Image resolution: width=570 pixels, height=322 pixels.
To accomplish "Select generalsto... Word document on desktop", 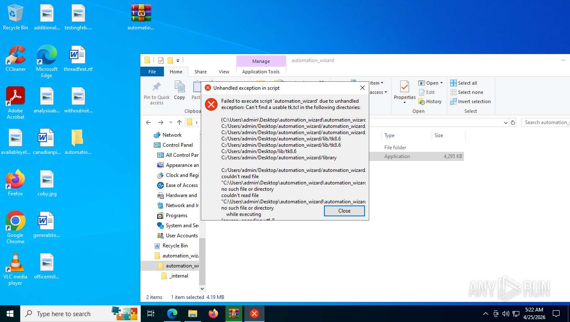I will point(47,224).
